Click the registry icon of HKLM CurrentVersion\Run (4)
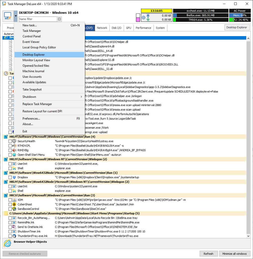The height and width of the screenshot is (259, 253). pos(6,137)
